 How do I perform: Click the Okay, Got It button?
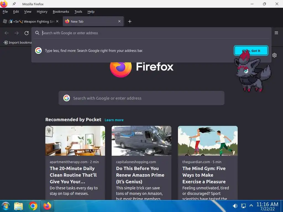point(251,51)
